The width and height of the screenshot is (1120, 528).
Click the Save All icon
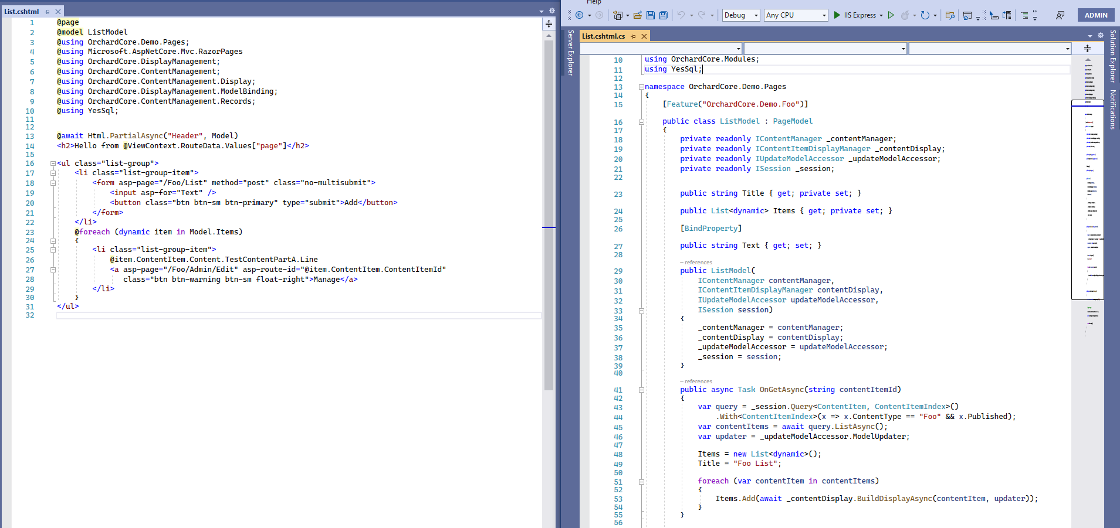[x=664, y=15]
